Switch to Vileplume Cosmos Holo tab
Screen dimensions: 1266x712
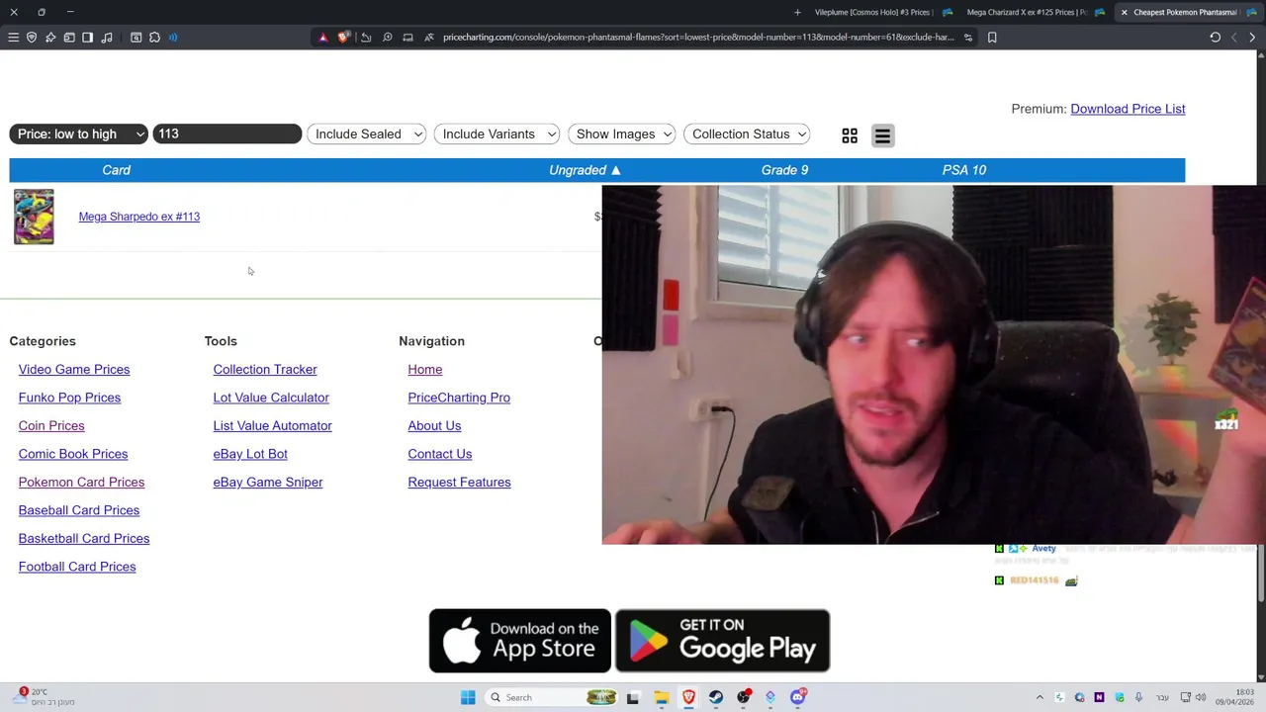click(x=872, y=12)
